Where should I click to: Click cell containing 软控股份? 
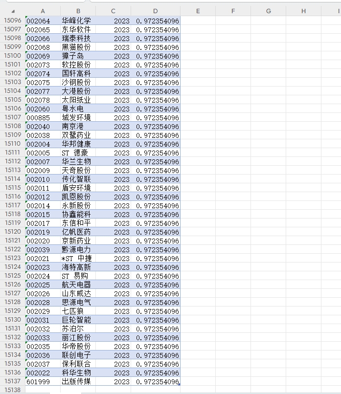coord(78,65)
